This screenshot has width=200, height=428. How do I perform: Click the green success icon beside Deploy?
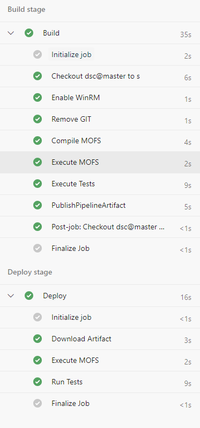click(29, 296)
